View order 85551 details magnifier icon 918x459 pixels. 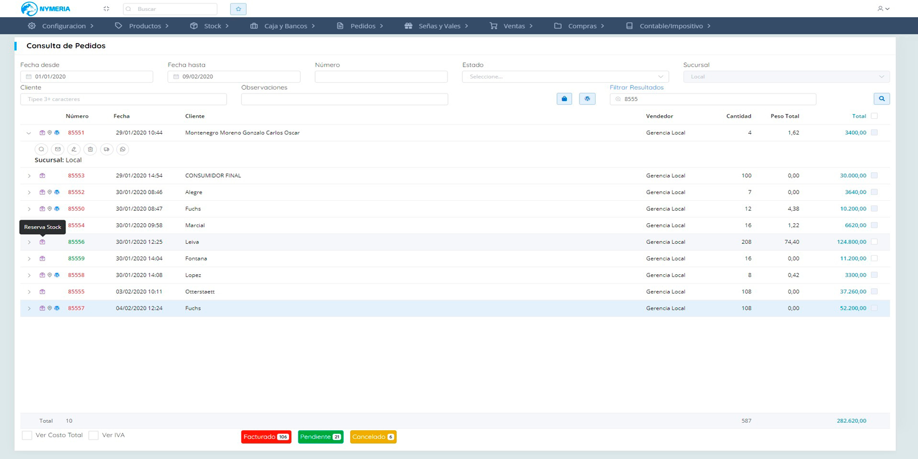pos(41,149)
